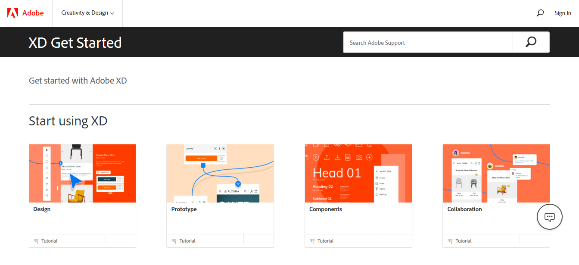This screenshot has height=265, width=579.
Task: Click the tutorial cap icon on Collaboration card
Action: (450, 241)
